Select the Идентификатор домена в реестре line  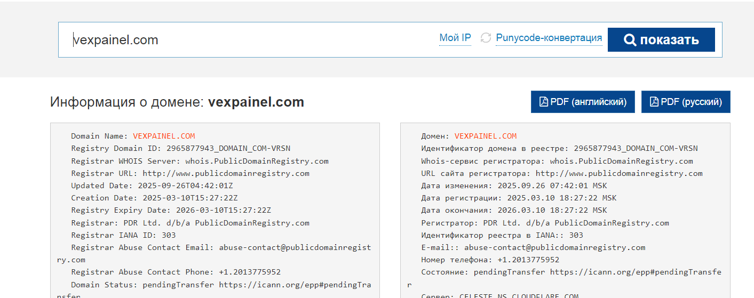[x=559, y=148]
